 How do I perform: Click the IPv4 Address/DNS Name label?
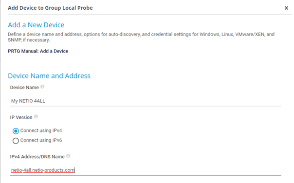point(37,157)
